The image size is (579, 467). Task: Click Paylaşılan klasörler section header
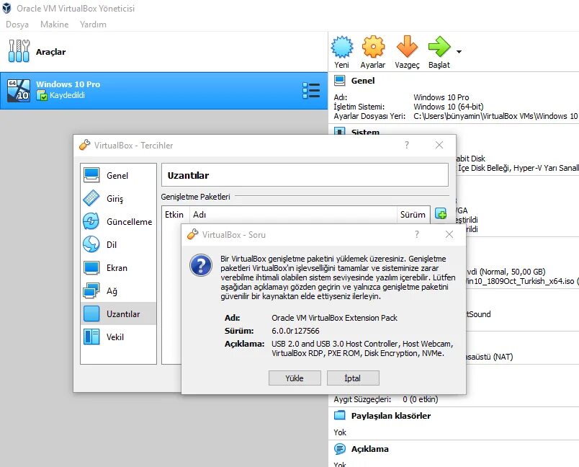(391, 416)
